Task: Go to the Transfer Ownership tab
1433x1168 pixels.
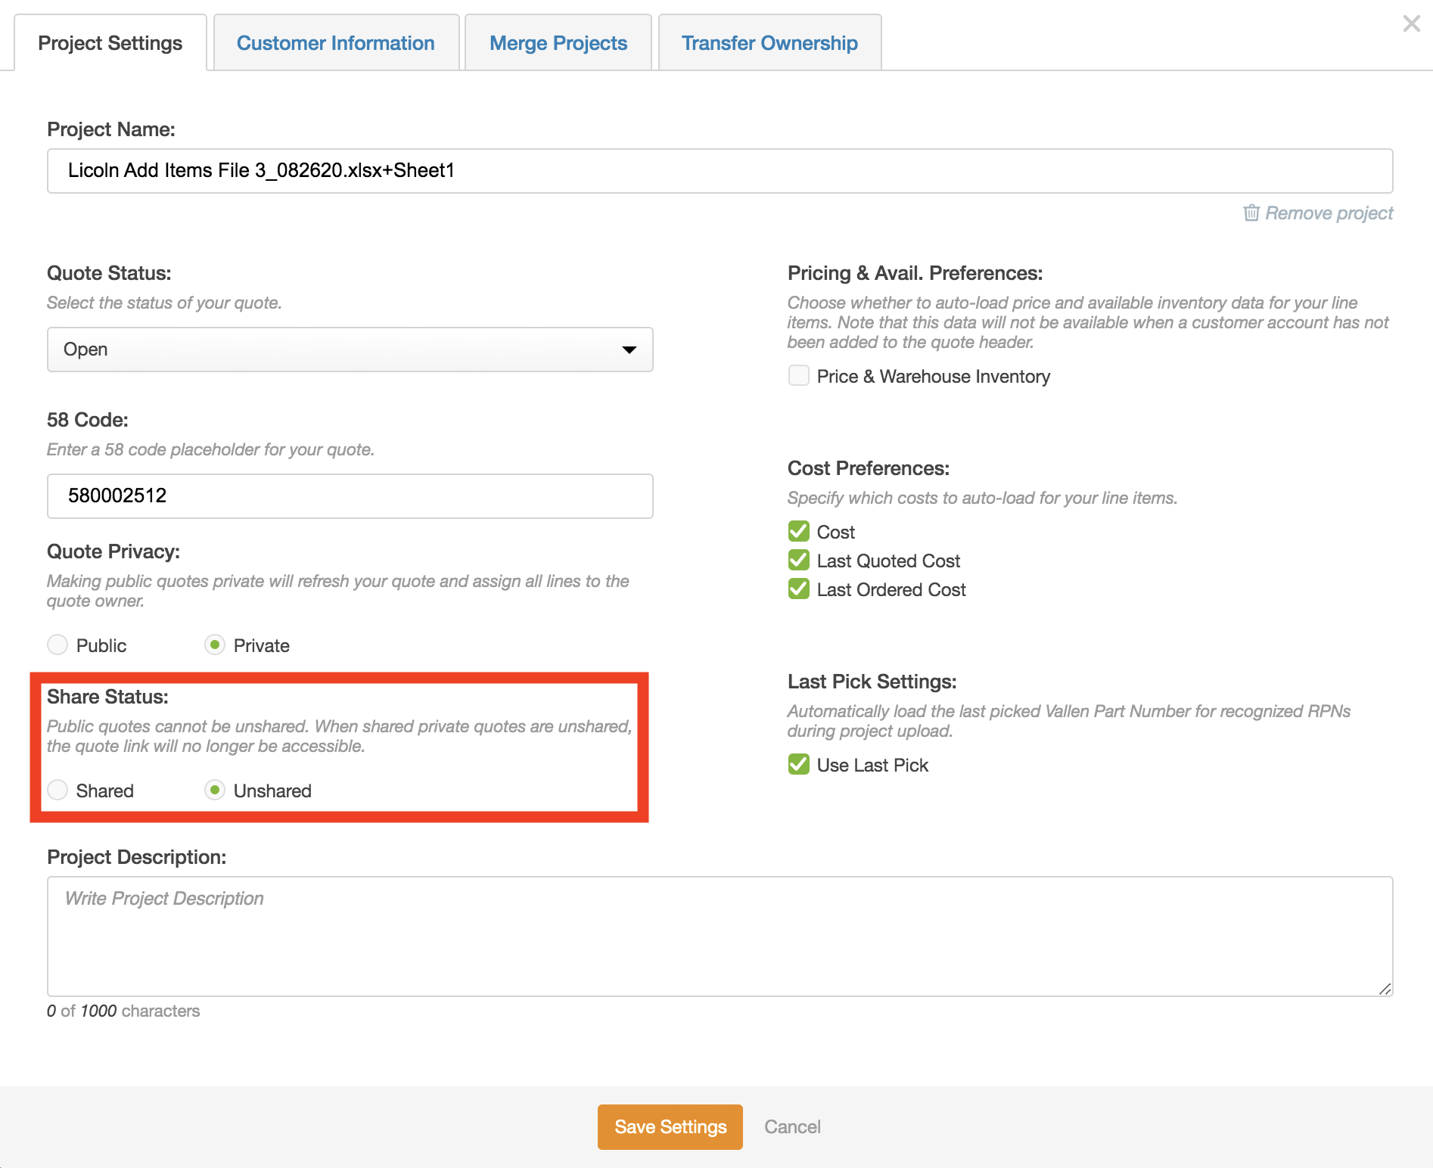Action: (x=769, y=43)
